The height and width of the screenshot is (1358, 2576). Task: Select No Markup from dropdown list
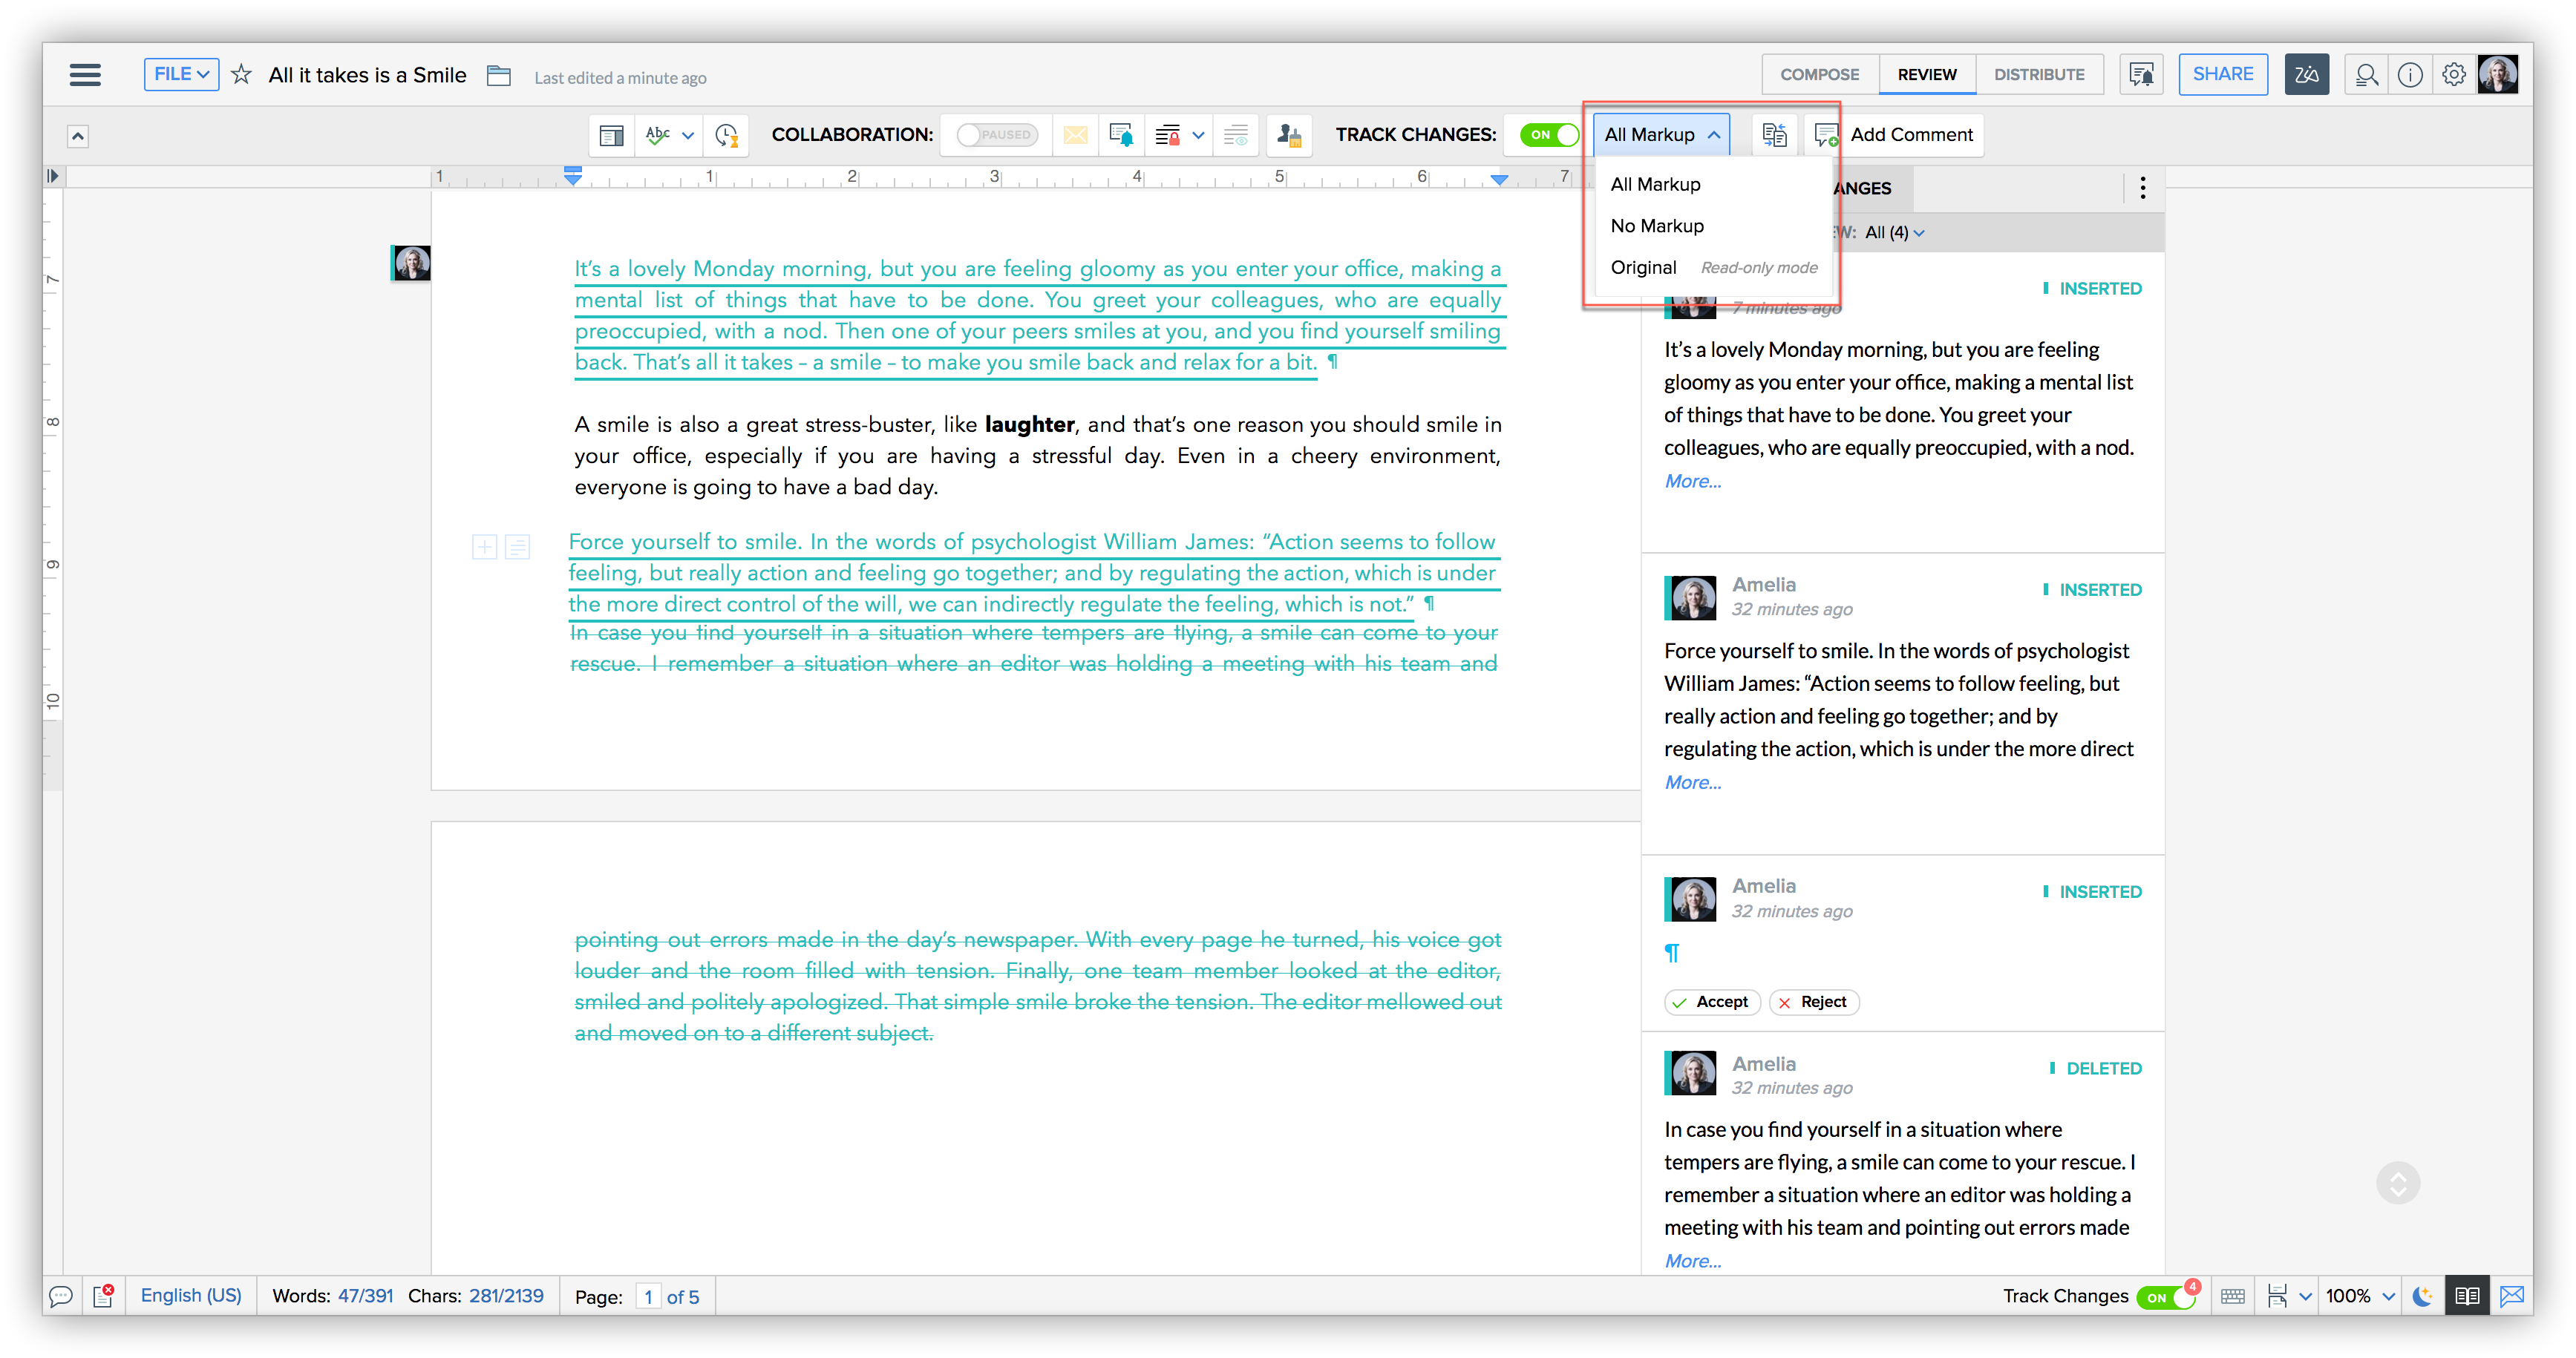click(1657, 226)
